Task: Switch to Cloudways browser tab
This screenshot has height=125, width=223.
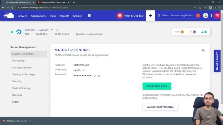Action: [x=18, y=2]
